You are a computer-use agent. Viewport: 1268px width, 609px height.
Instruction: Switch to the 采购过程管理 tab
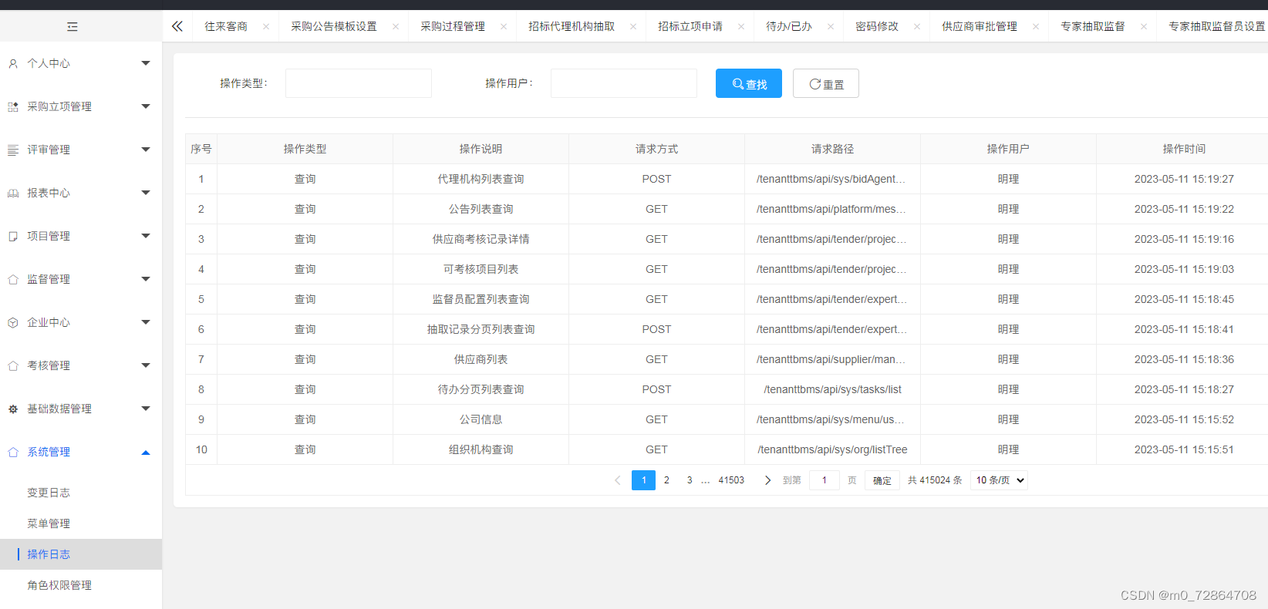[453, 26]
